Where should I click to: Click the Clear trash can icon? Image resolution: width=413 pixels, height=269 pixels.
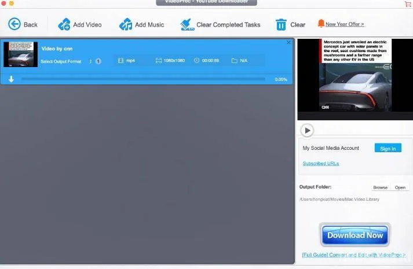click(281, 24)
